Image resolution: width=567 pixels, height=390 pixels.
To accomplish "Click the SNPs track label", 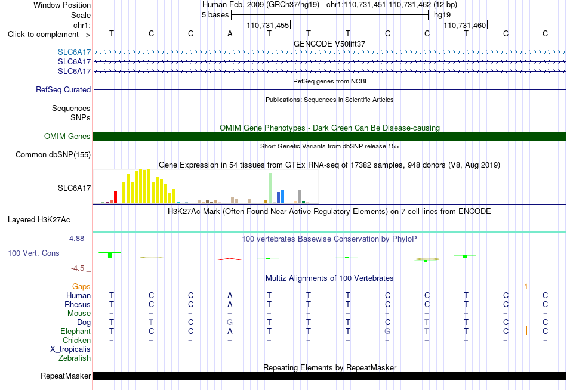I will click(x=81, y=117).
